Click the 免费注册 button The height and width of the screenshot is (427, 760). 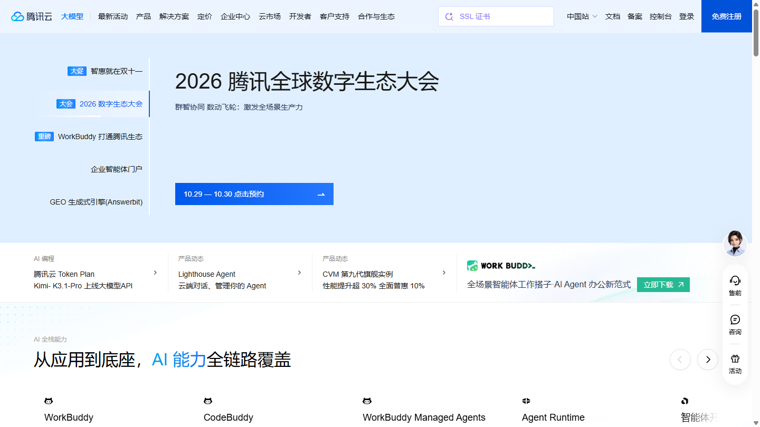point(727,16)
